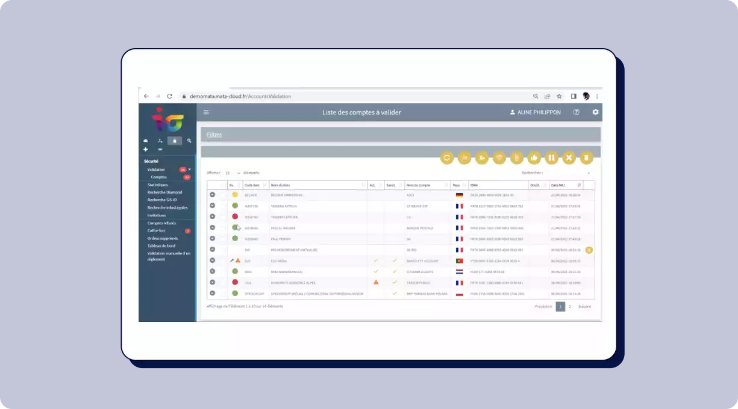This screenshot has height=409, width=738.
Task: Tick the checkbox for BECHER GMBH row
Action: click(223, 195)
